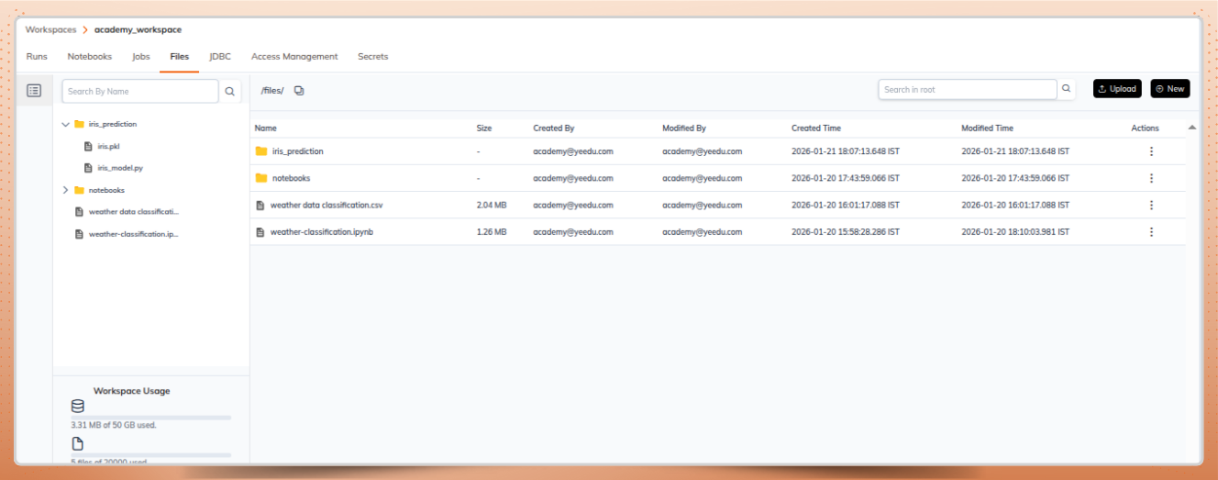1218x480 pixels.
Task: Copy the /files/ path icon
Action: pyautogui.click(x=299, y=90)
